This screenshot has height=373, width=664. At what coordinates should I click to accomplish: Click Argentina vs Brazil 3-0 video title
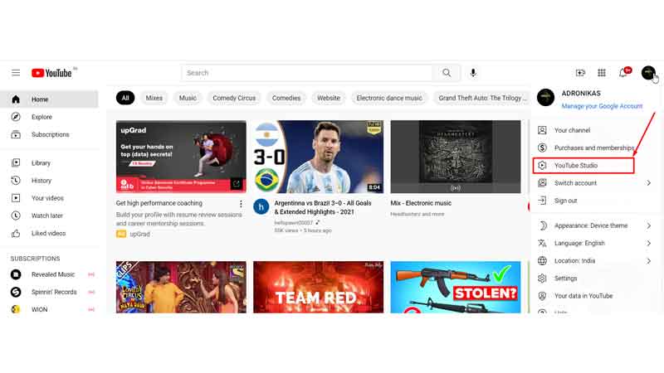[x=323, y=208]
